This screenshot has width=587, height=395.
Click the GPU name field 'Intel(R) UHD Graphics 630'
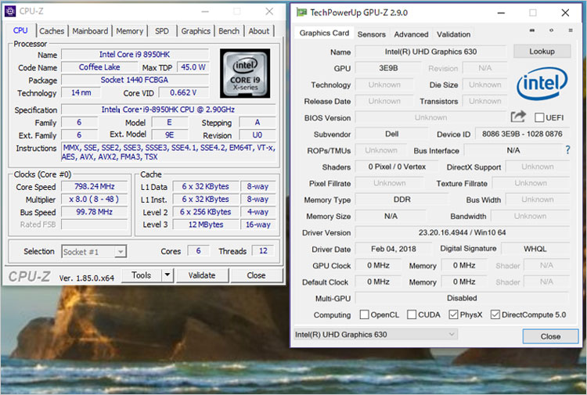pos(430,52)
